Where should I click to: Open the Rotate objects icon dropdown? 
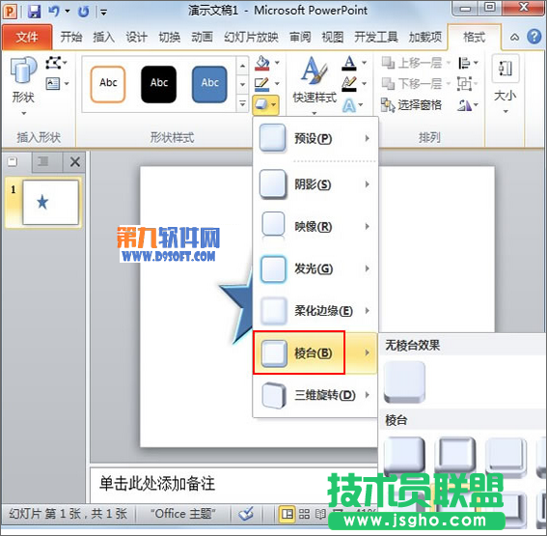pos(468,104)
